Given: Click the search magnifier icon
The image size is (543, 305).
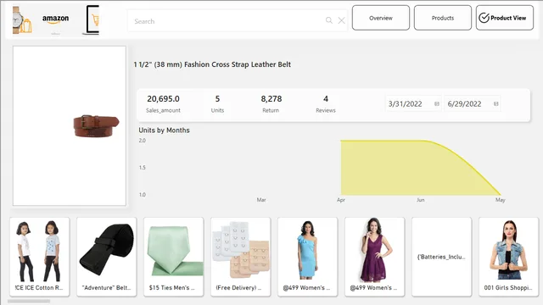Looking at the screenshot, I should 328,20.
